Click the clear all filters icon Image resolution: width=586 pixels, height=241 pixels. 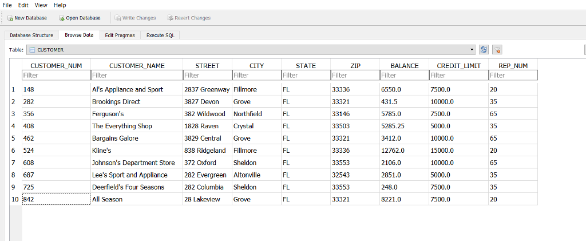pos(497,50)
